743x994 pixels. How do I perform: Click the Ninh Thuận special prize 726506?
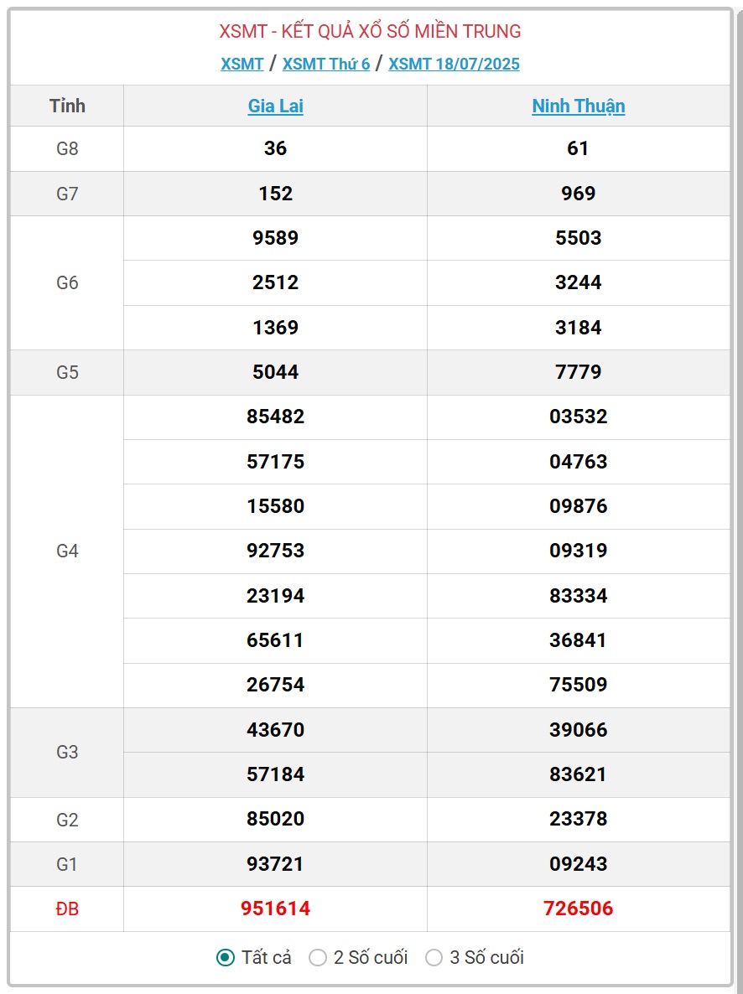(578, 909)
